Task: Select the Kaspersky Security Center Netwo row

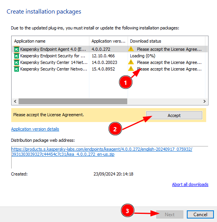Action: click(54, 69)
